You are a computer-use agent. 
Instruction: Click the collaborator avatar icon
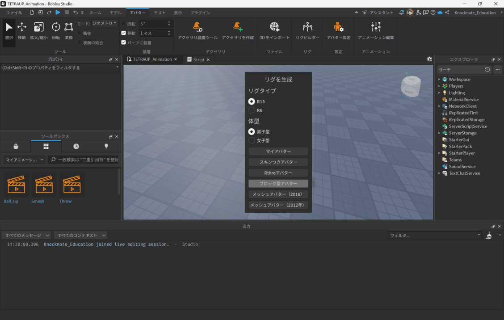[x=410, y=13]
